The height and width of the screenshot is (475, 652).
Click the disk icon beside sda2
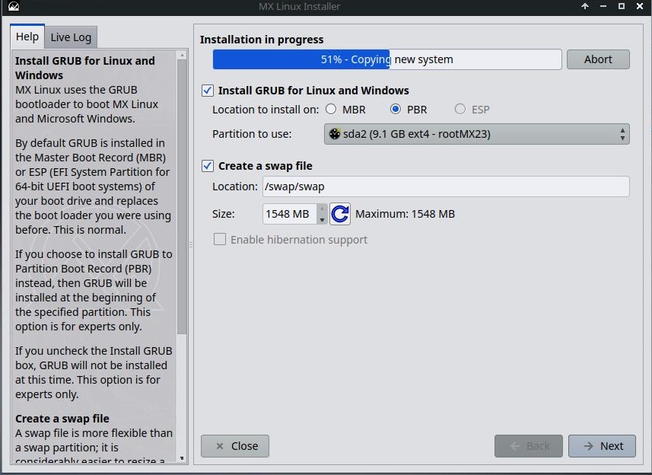pyautogui.click(x=334, y=134)
